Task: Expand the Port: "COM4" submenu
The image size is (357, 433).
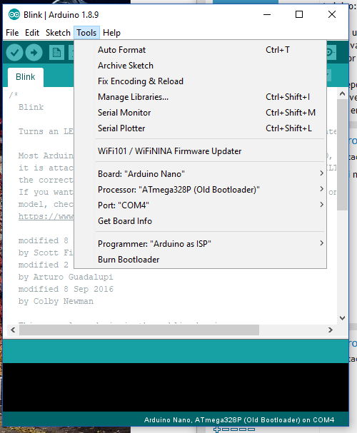Action: [x=201, y=205]
